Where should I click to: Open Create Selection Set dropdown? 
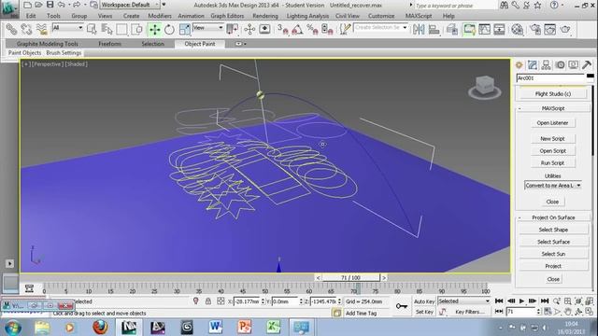(381, 27)
